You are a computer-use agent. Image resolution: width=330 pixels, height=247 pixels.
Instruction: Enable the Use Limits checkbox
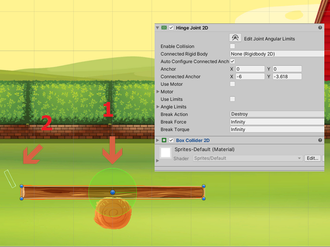232,99
